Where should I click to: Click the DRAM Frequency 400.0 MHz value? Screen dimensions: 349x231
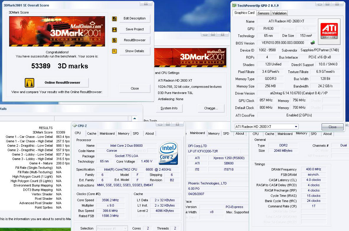[x=313, y=169]
